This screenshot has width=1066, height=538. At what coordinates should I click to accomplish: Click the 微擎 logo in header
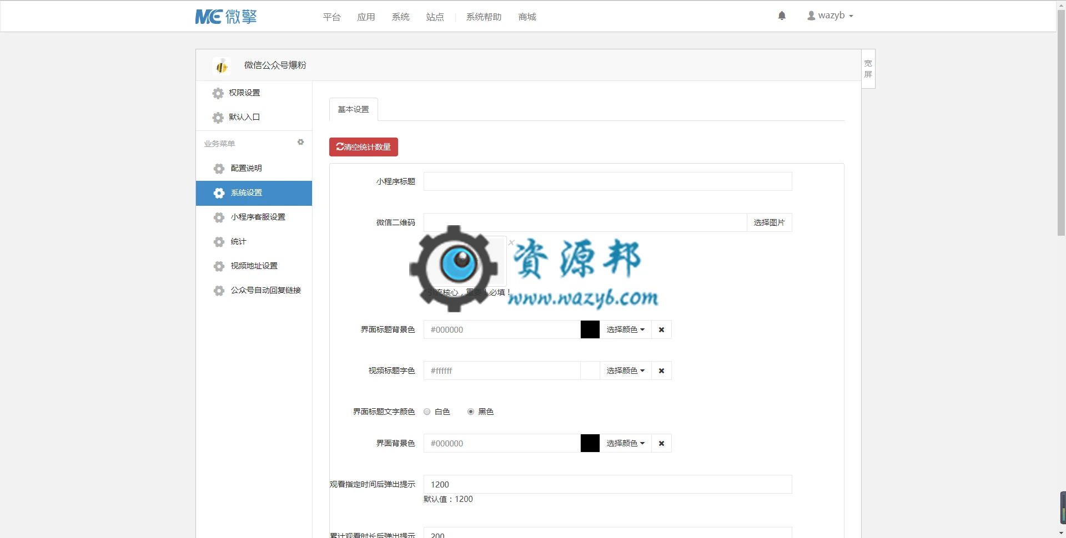tap(226, 17)
